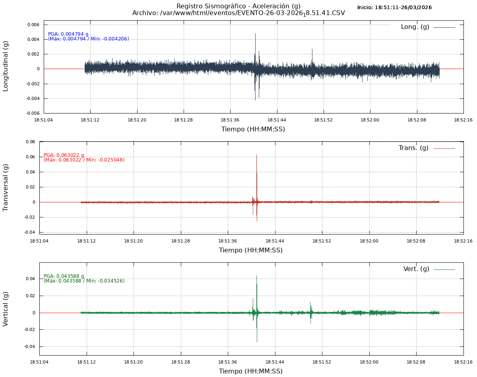Viewport: 477px width, 377px height.
Task: Click the green PGA: 0.043588 g annotation
Action: 64,276
